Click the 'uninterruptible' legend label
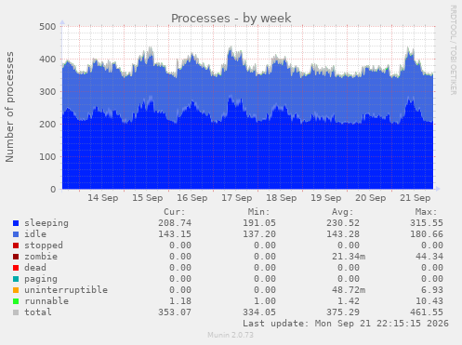 click(x=66, y=290)
